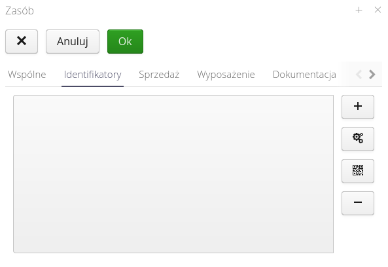The image size is (388, 267).
Task: Click inside the empty identifiers list box
Action: (173, 174)
